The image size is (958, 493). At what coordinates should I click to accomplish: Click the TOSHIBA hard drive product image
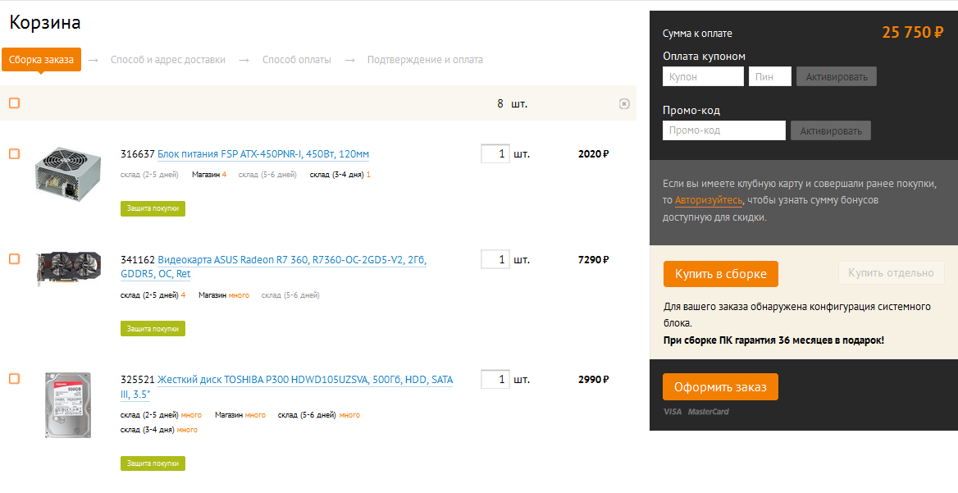coord(68,405)
